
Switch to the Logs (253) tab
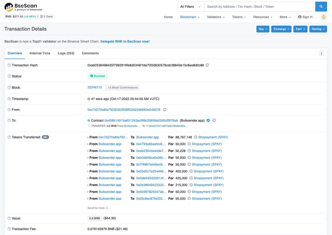[66, 53]
